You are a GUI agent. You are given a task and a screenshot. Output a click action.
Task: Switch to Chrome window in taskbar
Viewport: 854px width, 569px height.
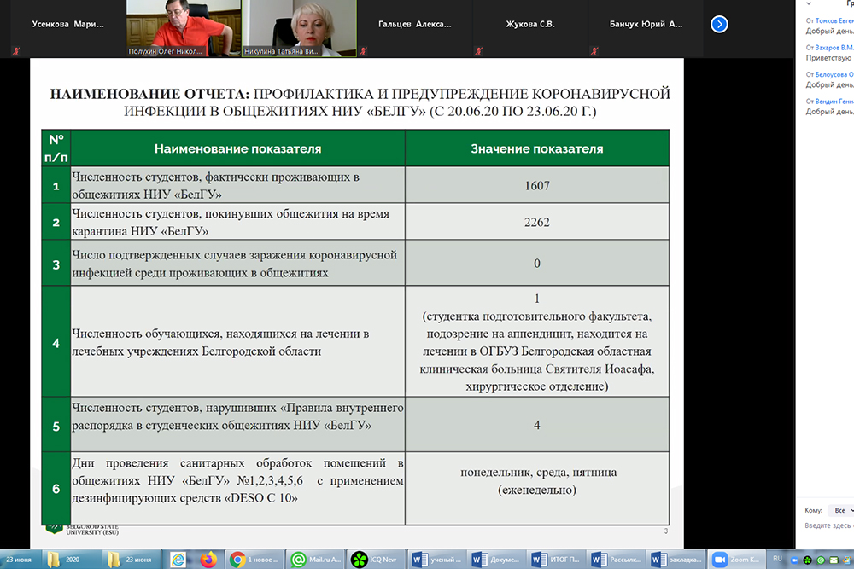click(x=254, y=560)
